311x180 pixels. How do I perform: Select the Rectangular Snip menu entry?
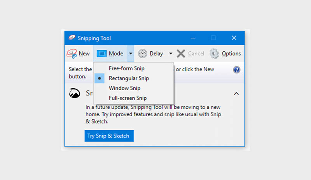tap(134, 79)
